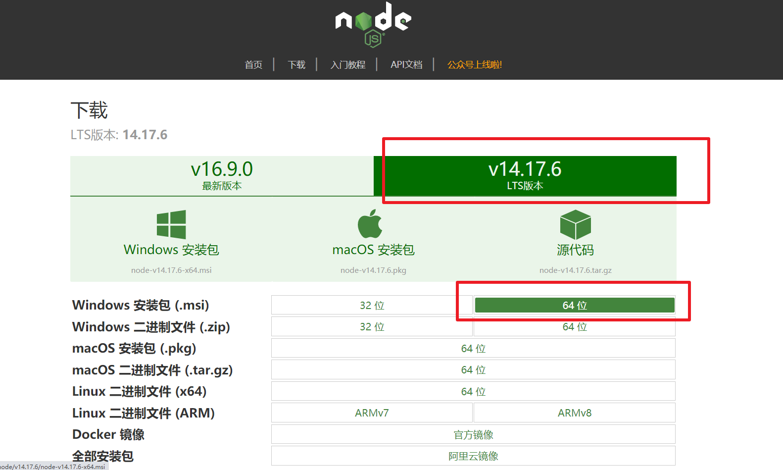
Task: Download Windows .zip binary 64 位
Action: pos(575,327)
